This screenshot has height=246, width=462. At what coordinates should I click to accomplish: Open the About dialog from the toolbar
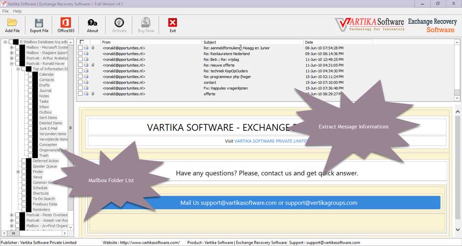click(x=92, y=25)
